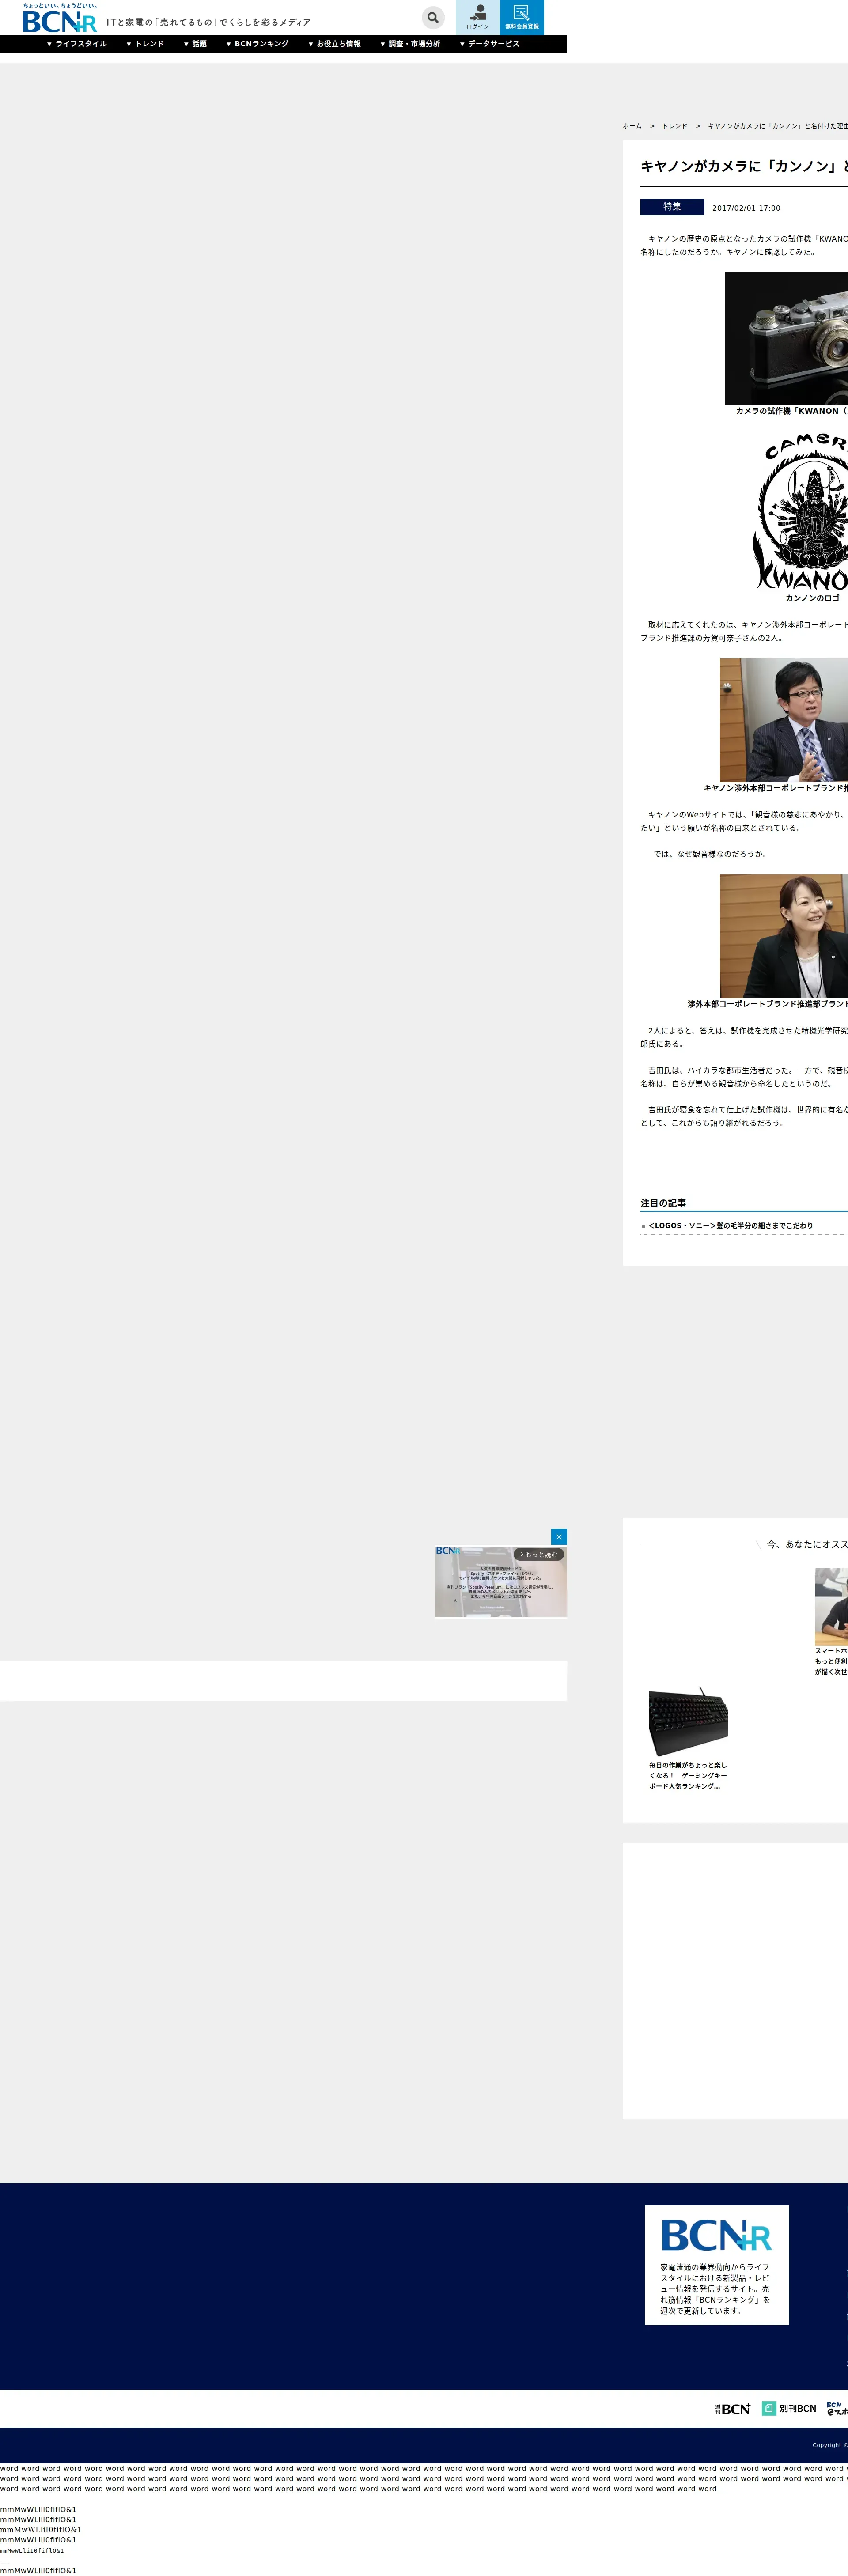Click the search magnifier icon

432,17
